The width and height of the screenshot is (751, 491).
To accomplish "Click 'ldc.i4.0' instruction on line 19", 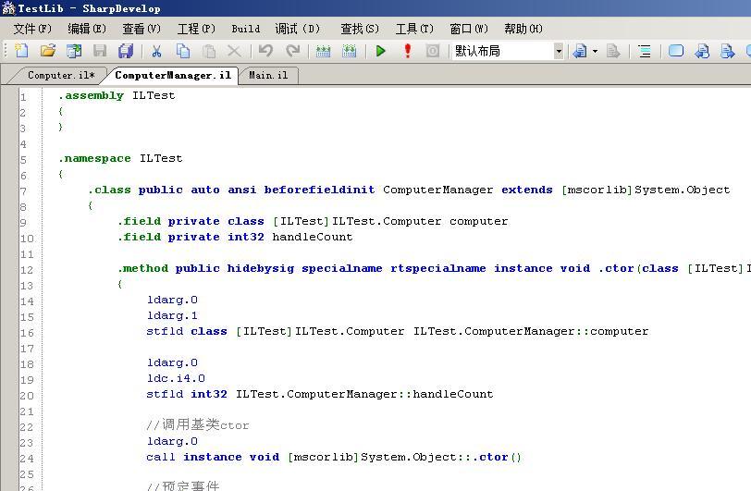I will (176, 378).
